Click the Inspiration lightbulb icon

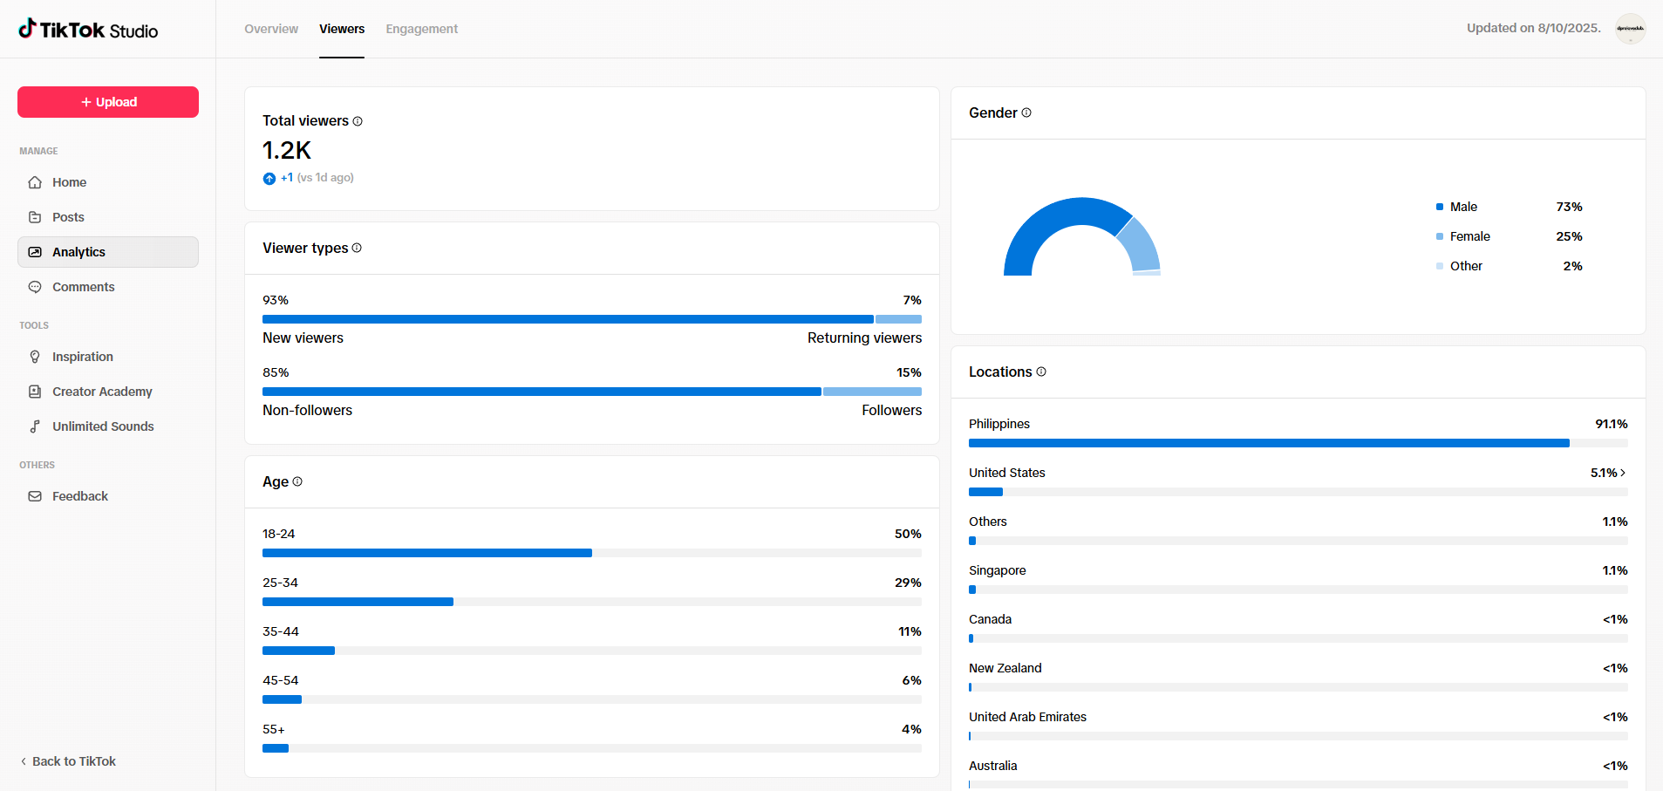(x=35, y=357)
